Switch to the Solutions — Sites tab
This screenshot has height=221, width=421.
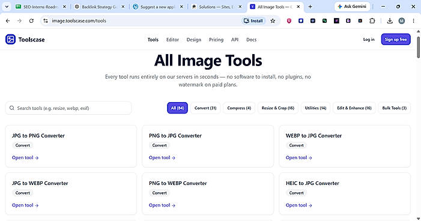click(216, 7)
